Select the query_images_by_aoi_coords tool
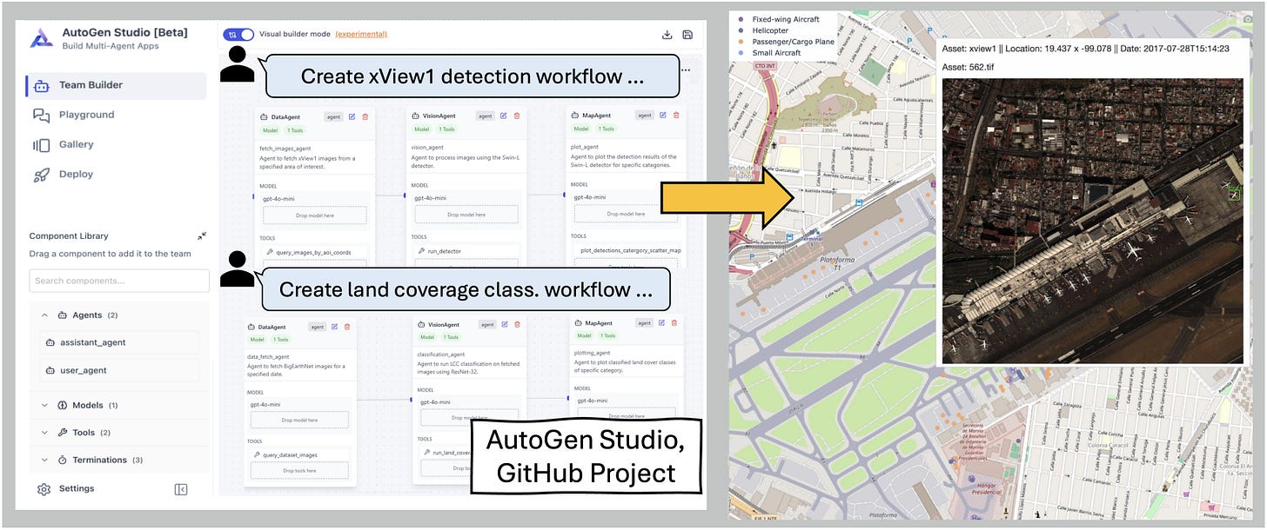 314,252
